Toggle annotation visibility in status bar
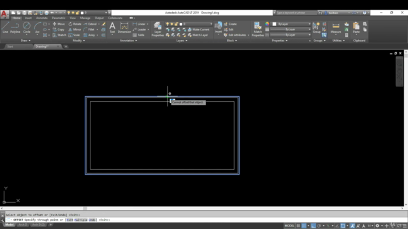 pos(353,226)
